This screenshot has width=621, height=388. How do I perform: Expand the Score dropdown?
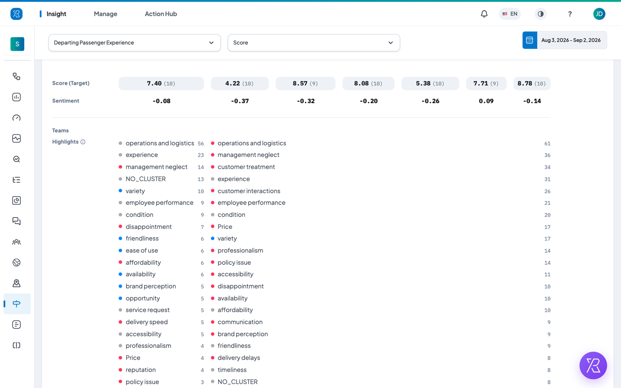314,43
